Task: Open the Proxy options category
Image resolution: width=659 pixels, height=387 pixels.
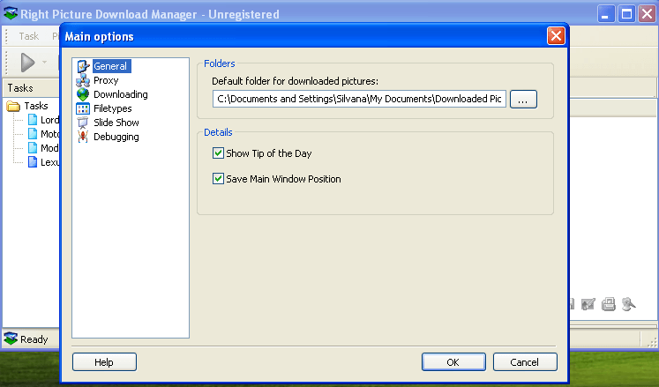Action: [106, 80]
